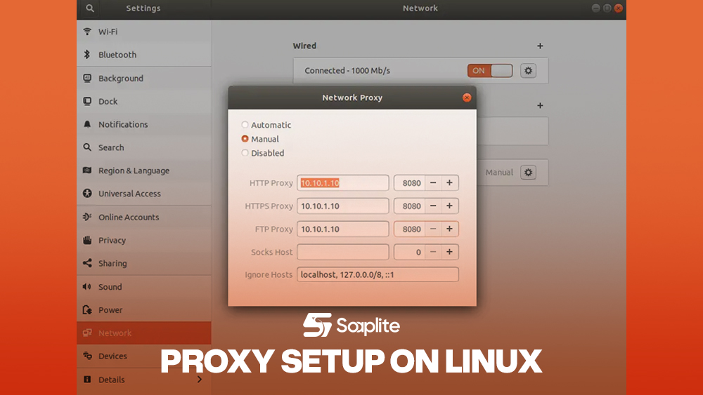Viewport: 703px width, 395px height.
Task: Click the Bluetooth sidebar icon
Action: 87,55
